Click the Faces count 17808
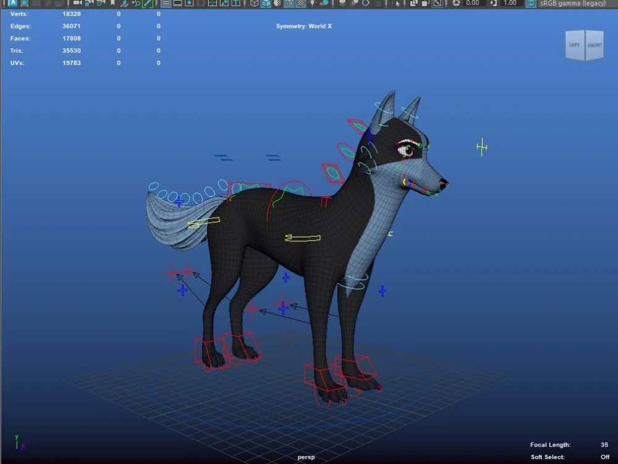This screenshot has height=464, width=618. coord(71,38)
